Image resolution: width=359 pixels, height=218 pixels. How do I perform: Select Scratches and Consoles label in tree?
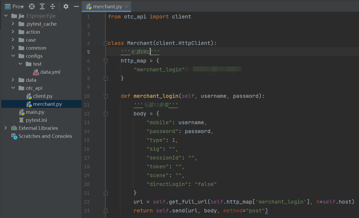coord(45,136)
